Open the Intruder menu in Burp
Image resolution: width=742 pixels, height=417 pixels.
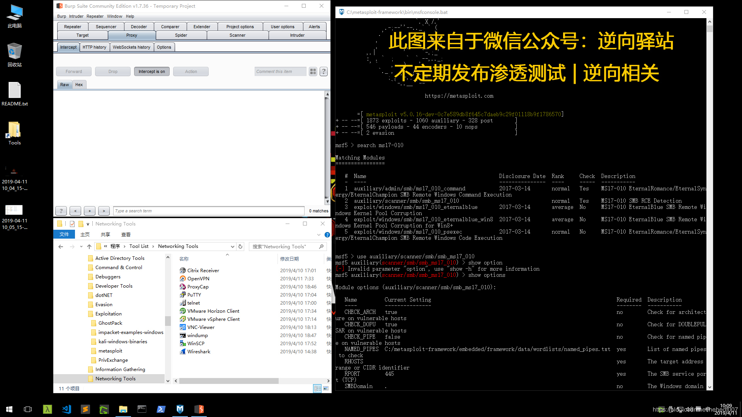coord(76,16)
